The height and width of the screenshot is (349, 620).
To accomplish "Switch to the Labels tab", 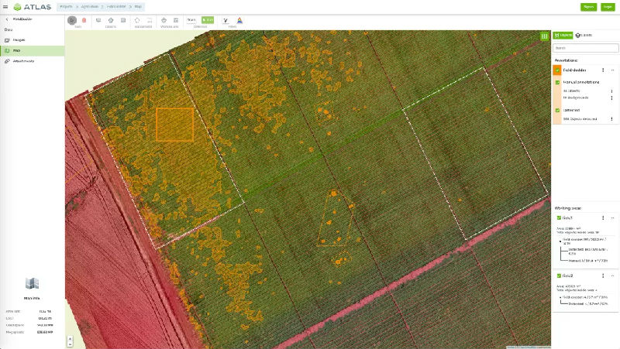I will (x=584, y=36).
